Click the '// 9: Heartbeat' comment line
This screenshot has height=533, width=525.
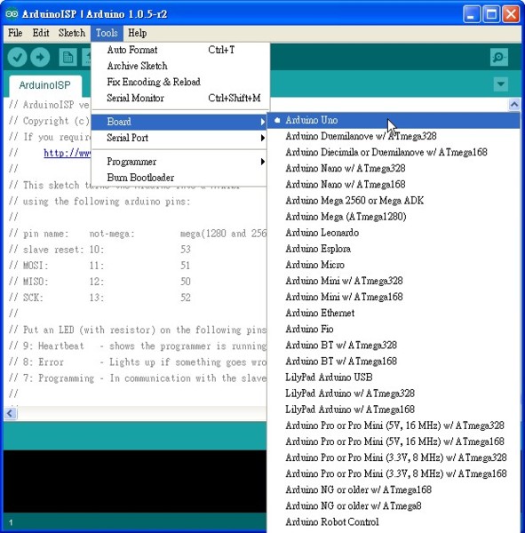click(x=137, y=346)
